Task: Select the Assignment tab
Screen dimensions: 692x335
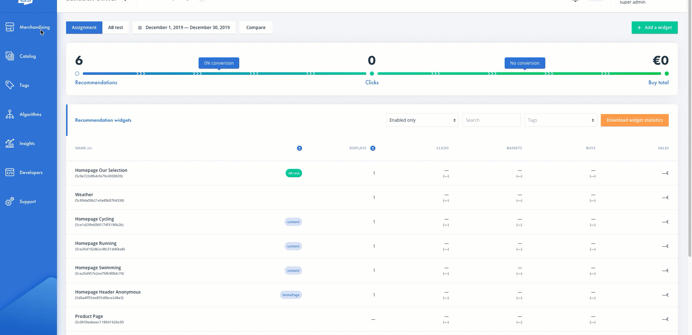Action: click(x=84, y=27)
